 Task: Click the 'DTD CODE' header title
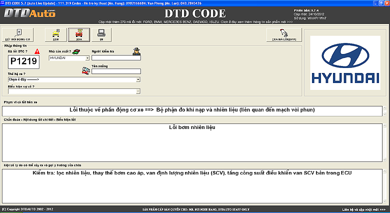[195, 13]
